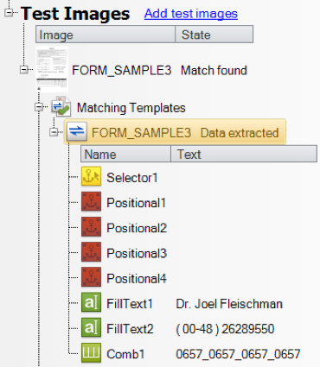320x367 pixels.
Task: Click the FillText2 green text icon
Action: click(91, 327)
